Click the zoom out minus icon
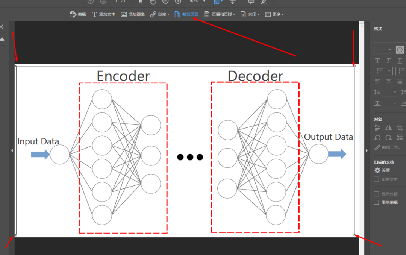Viewport: 406px width, 255px height. click(165, 2)
